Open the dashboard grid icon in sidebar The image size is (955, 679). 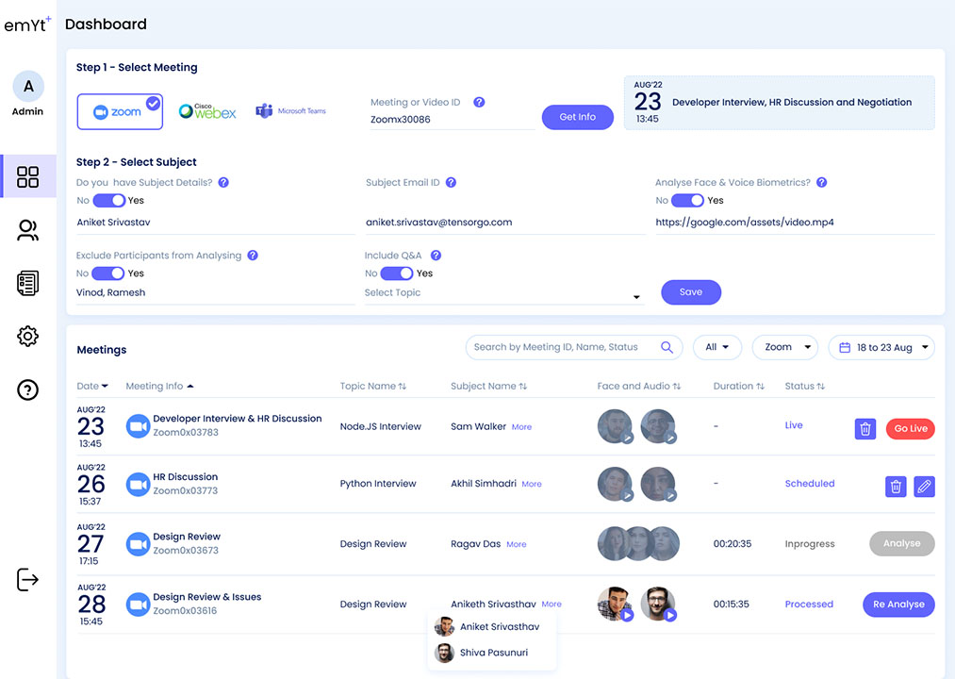(28, 176)
